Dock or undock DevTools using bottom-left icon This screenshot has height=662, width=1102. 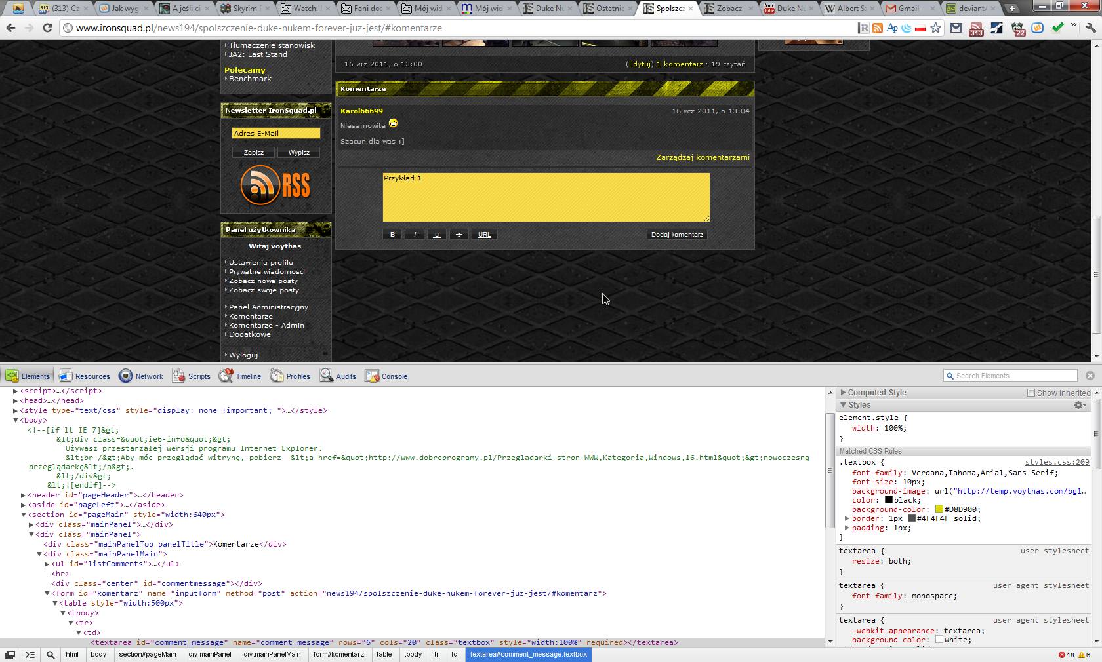[x=10, y=654]
